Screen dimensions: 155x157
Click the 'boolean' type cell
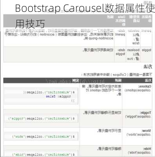[x=133, y=54]
